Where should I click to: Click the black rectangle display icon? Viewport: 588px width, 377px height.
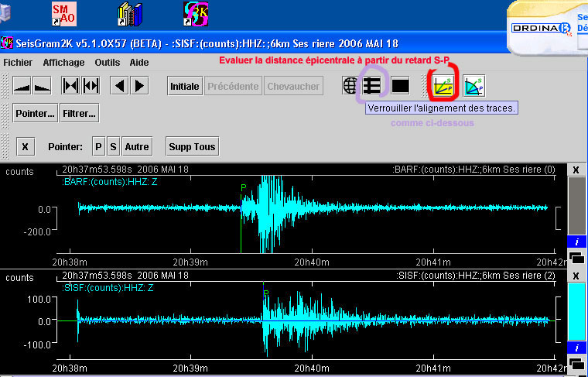(x=400, y=86)
